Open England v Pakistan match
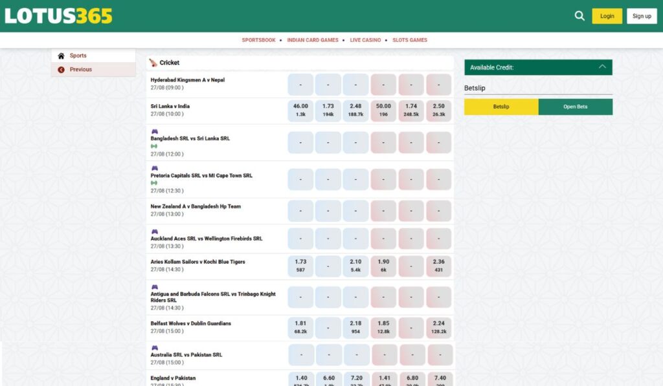663x386 pixels. [x=173, y=378]
